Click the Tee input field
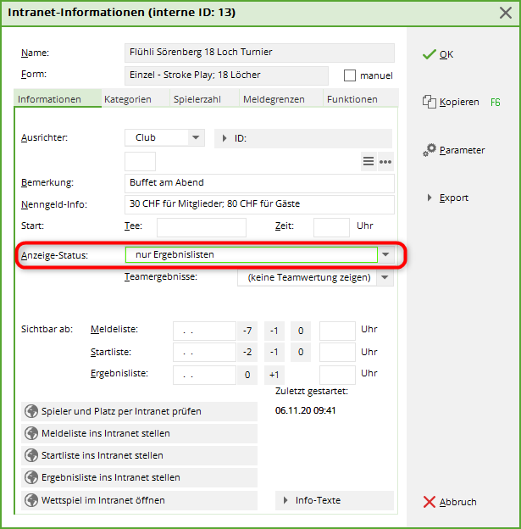 202,227
